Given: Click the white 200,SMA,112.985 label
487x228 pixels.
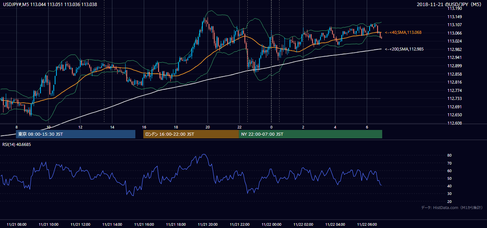Looking at the screenshot, I should tap(404, 49).
